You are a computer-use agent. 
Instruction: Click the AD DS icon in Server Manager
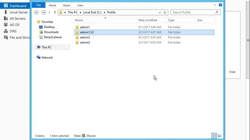[x=6, y=24]
